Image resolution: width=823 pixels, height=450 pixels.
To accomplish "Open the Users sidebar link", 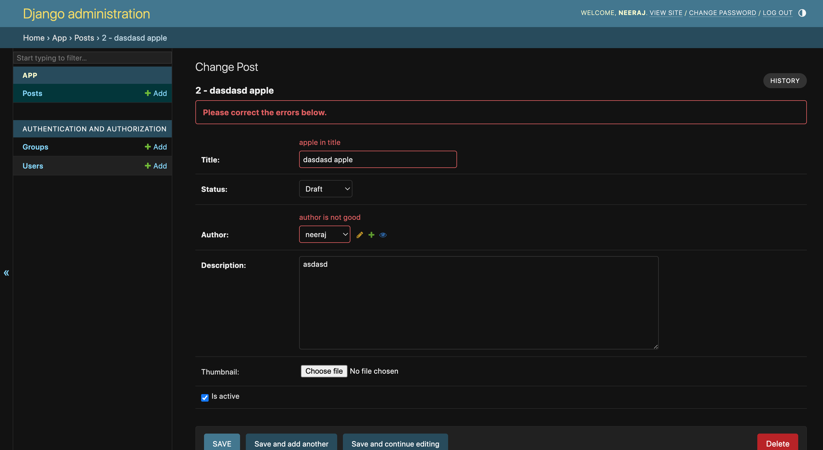I will click(x=33, y=166).
